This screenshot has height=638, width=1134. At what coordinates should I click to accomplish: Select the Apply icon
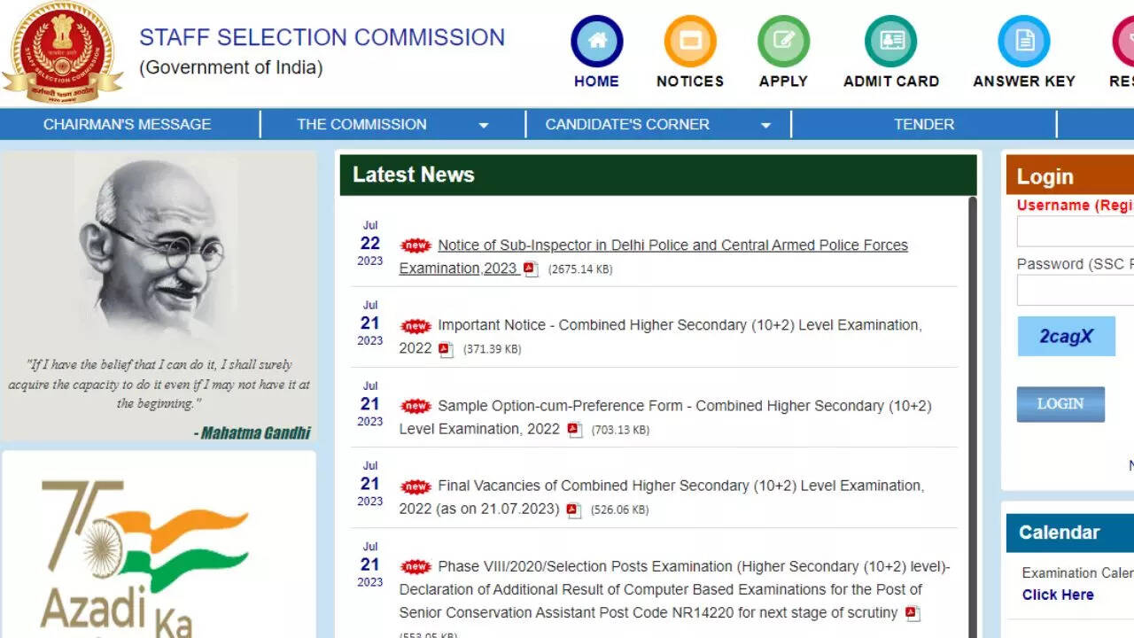[783, 42]
